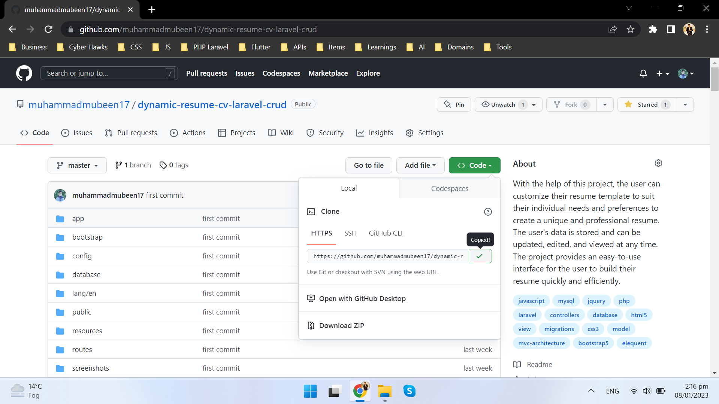Open the master branch dropdown
The image size is (719, 404).
pos(77,165)
